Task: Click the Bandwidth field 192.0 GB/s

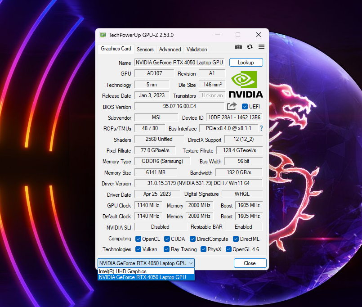Action: tap(239, 172)
